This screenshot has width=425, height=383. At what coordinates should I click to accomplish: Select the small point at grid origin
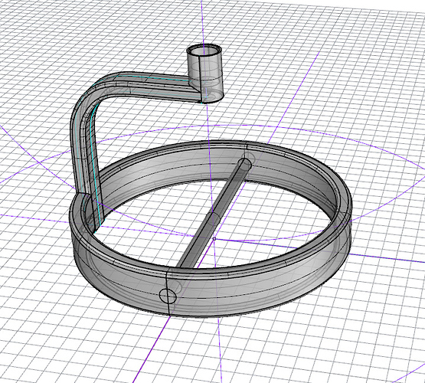[x=214, y=239]
